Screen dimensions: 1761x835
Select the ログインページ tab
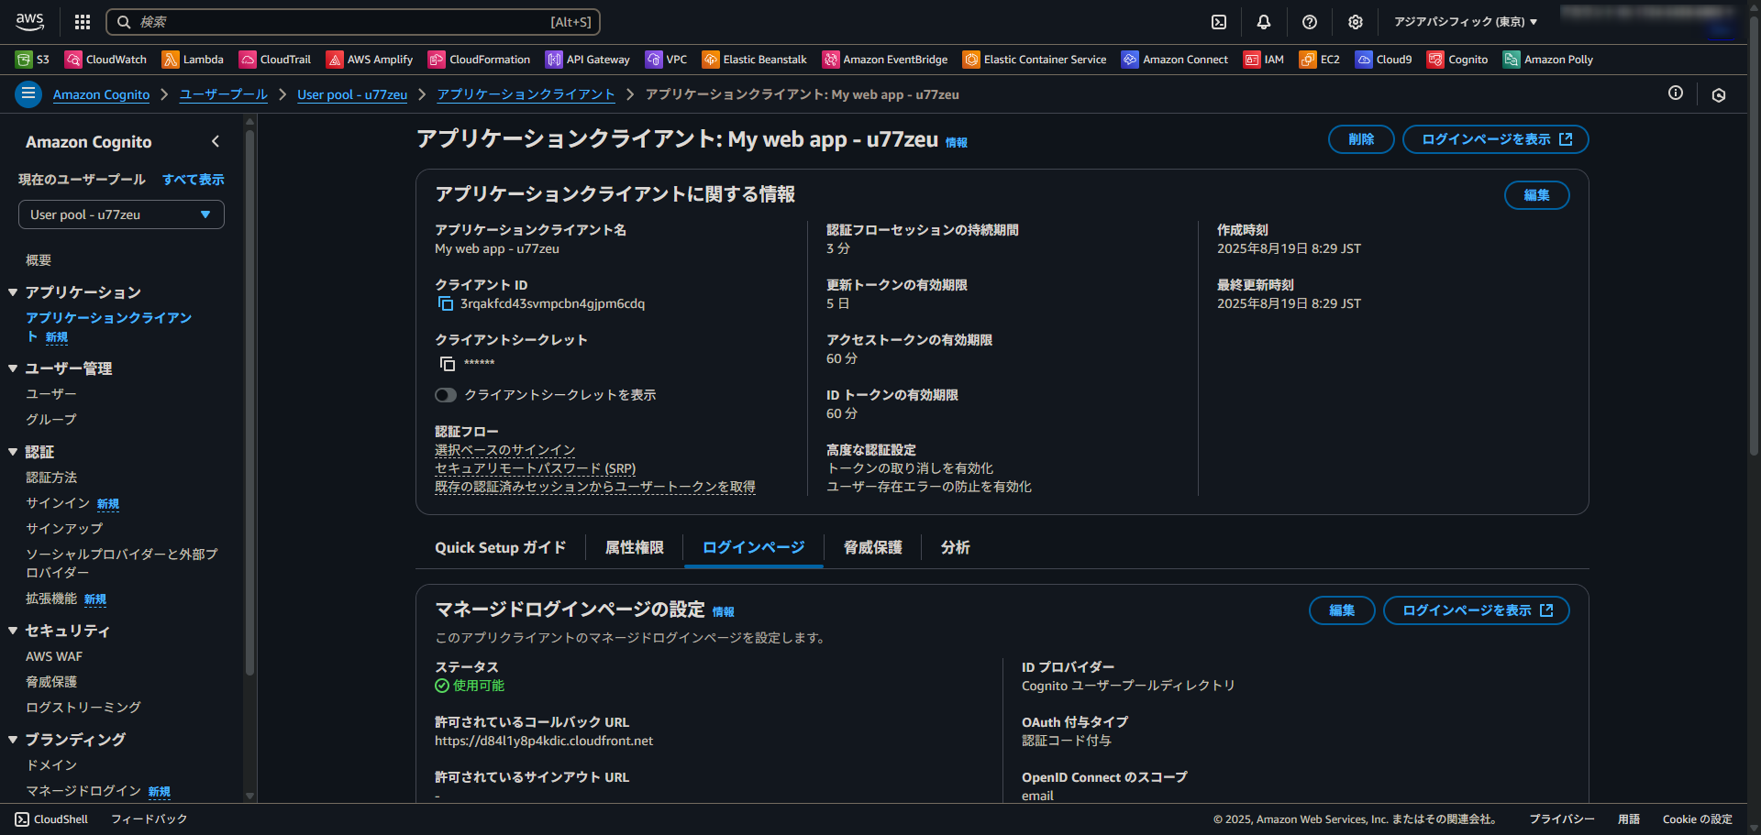pos(753,547)
